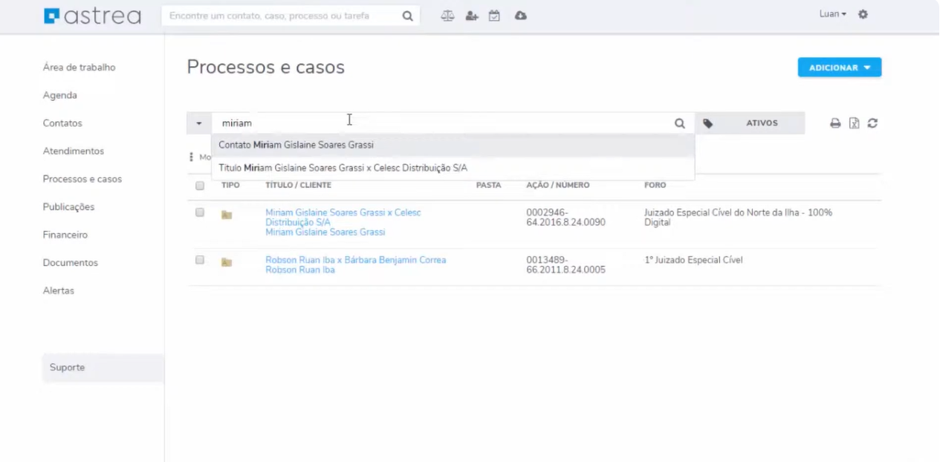
Task: Click the print icon
Action: (x=835, y=123)
